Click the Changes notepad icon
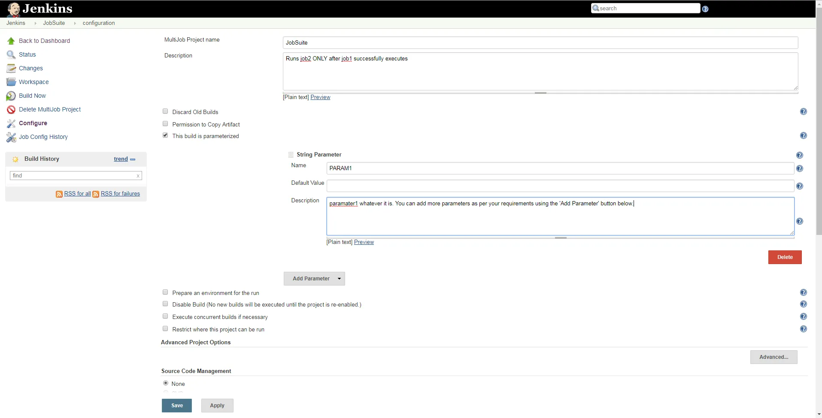822x418 pixels. 11,69
